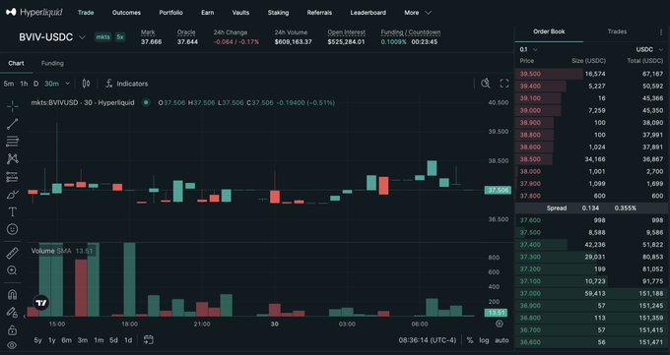Image resolution: width=670 pixels, height=355 pixels.
Task: View the Leaderboard page
Action: coord(368,13)
